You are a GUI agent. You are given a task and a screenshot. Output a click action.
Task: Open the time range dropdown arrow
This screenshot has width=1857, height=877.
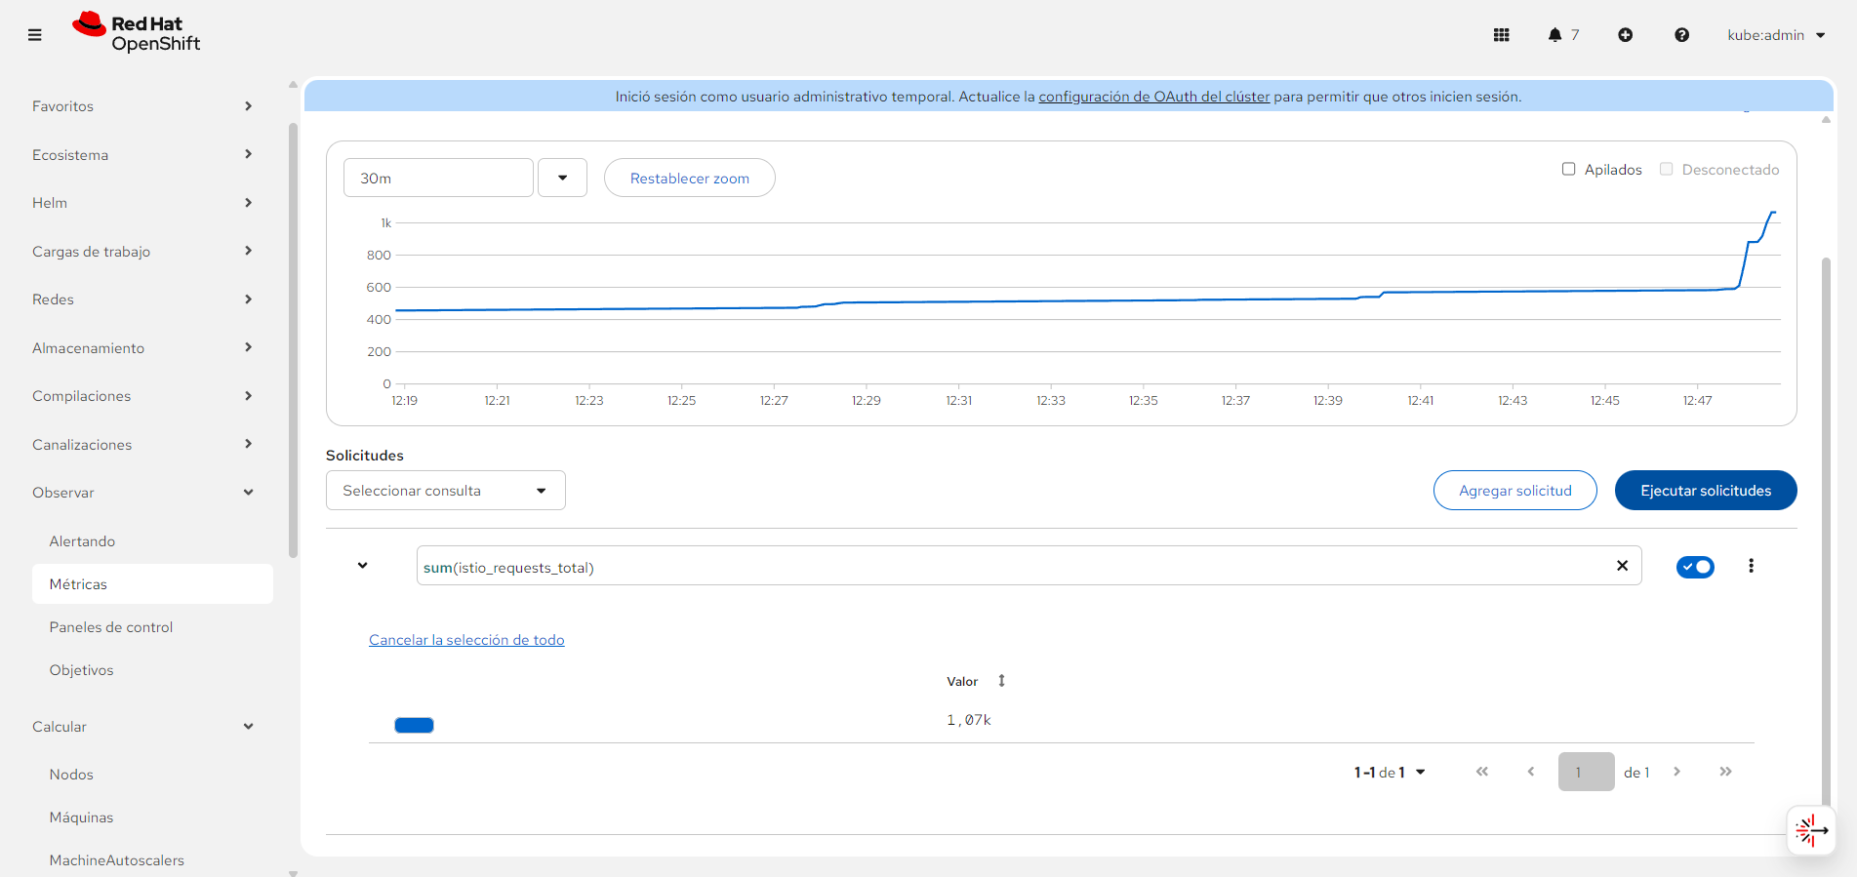pos(562,178)
